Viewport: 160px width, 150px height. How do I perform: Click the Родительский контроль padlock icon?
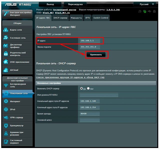click(x=6, y=54)
